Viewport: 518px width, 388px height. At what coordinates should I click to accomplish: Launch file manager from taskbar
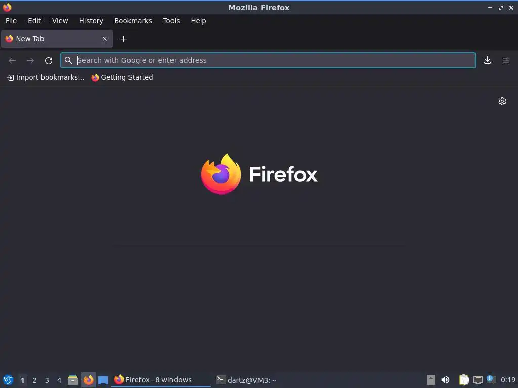(x=73, y=380)
